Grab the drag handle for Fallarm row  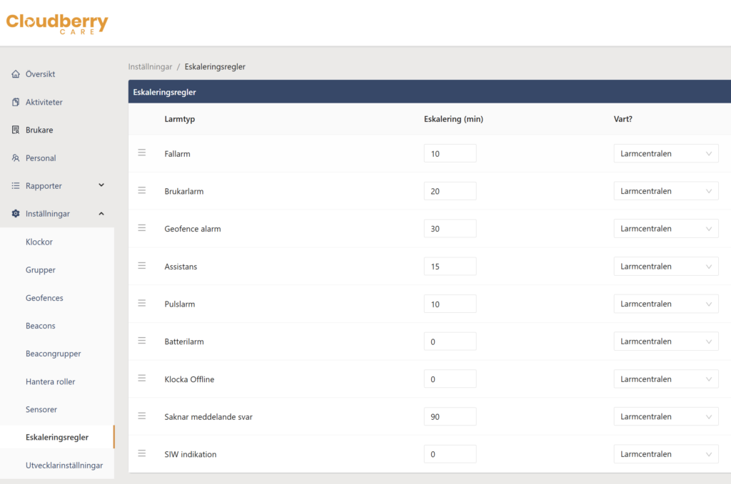[142, 153]
